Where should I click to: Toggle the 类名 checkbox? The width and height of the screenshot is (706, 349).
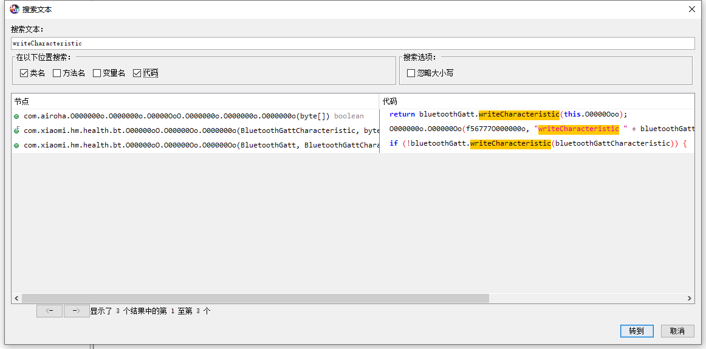(x=24, y=73)
